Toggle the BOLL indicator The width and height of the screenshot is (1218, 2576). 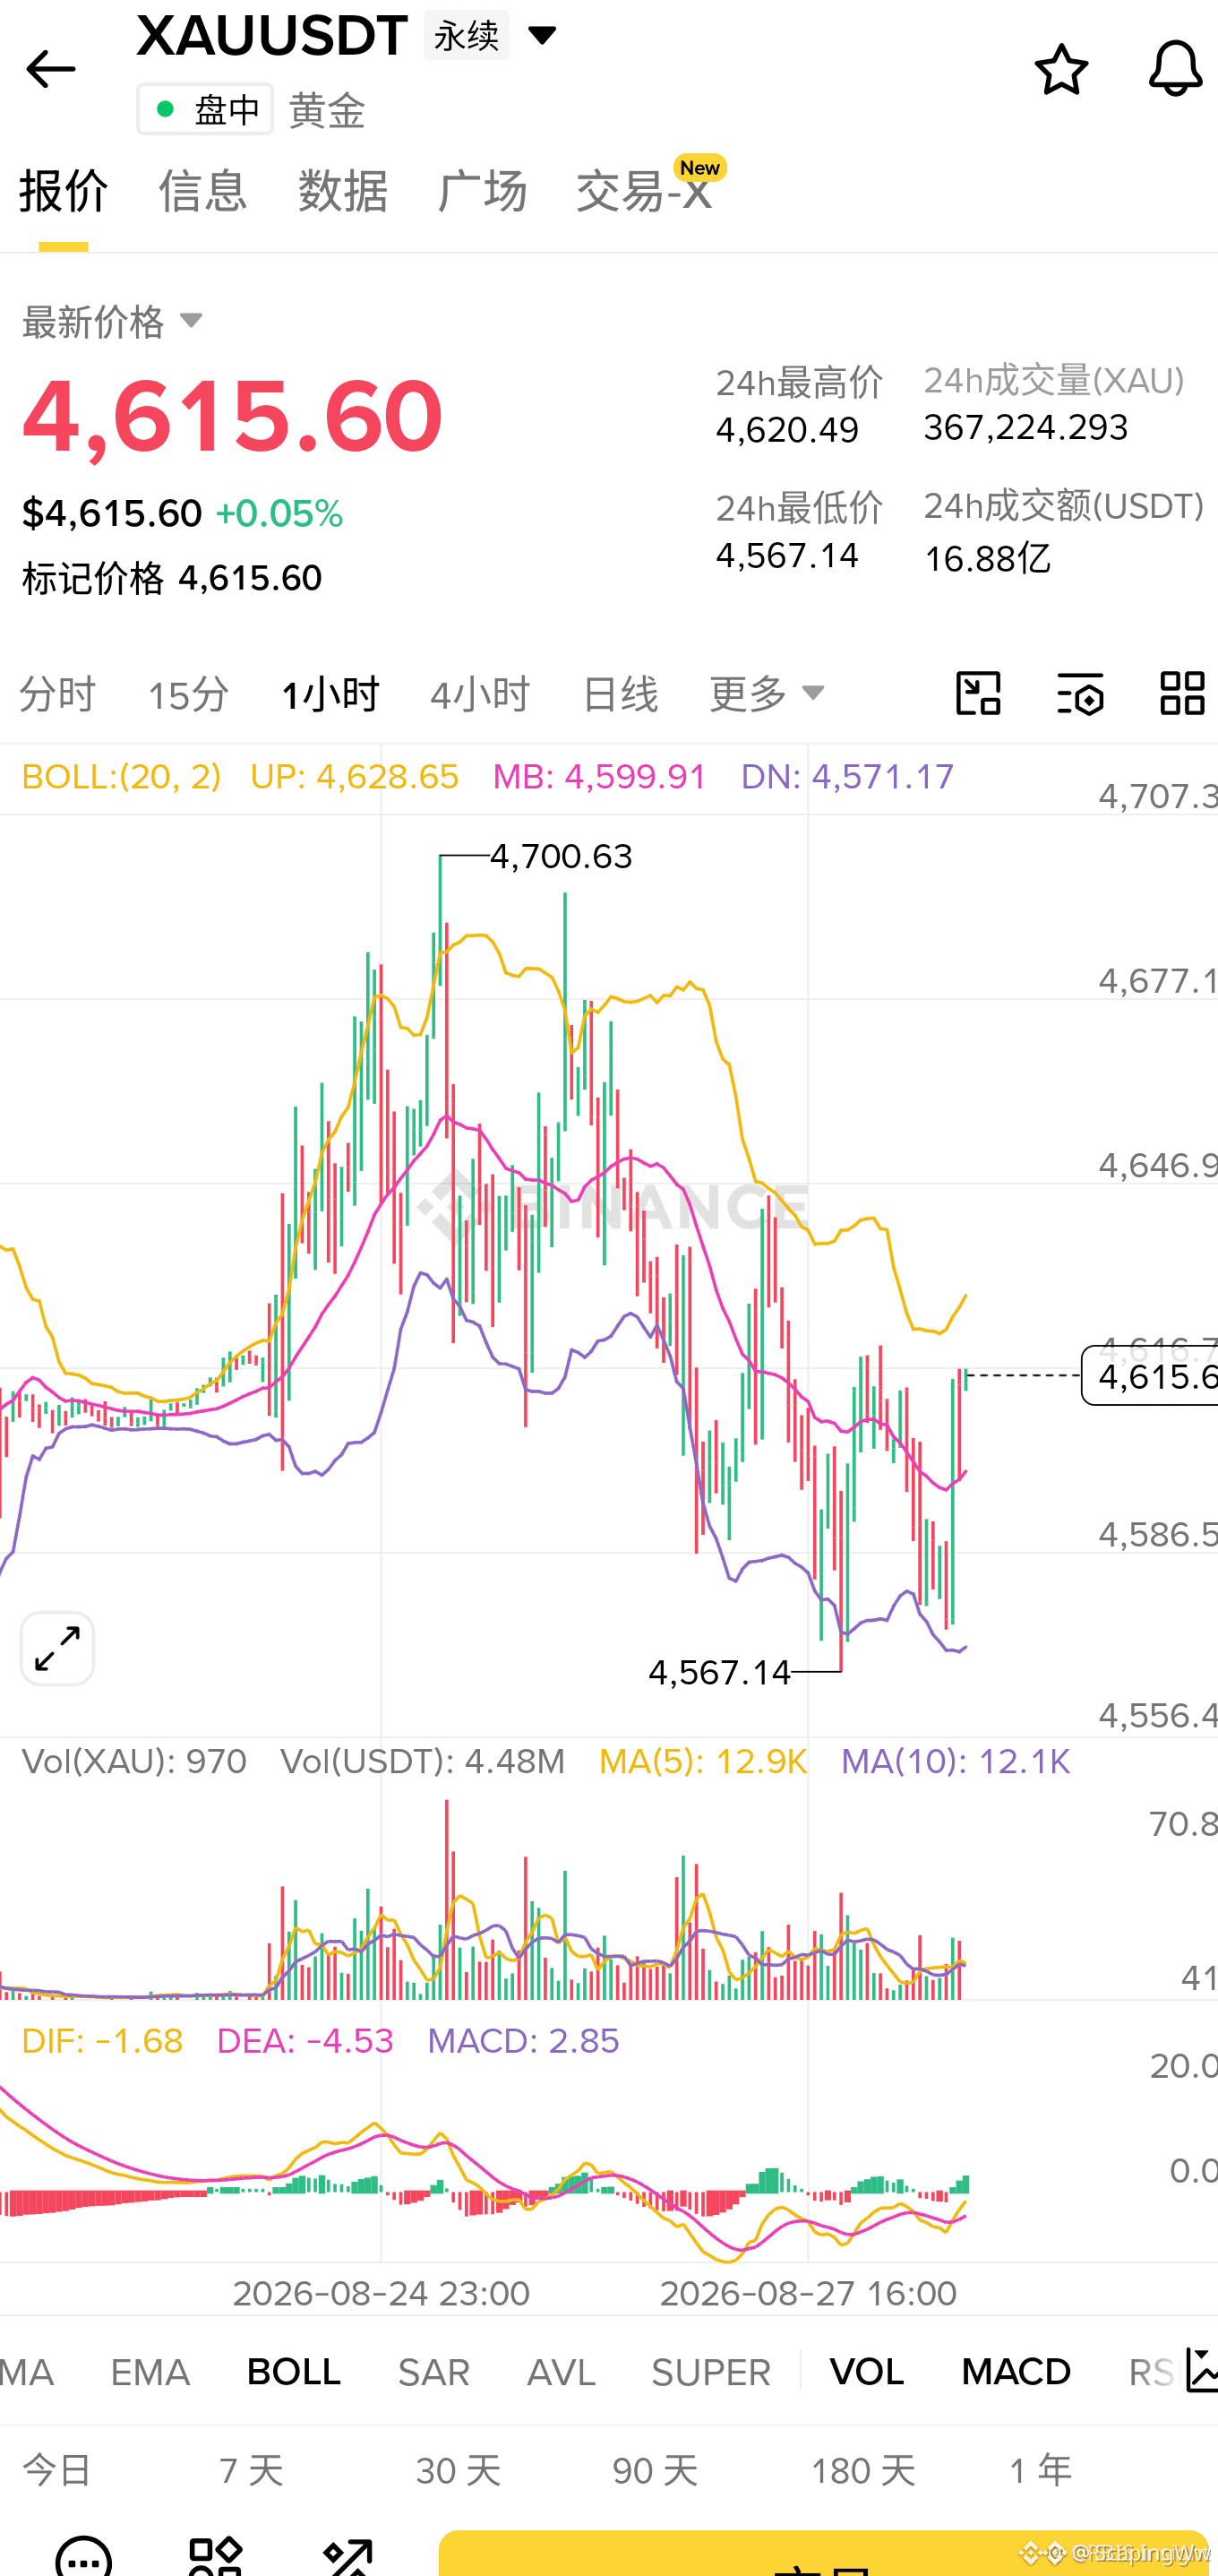[294, 2372]
